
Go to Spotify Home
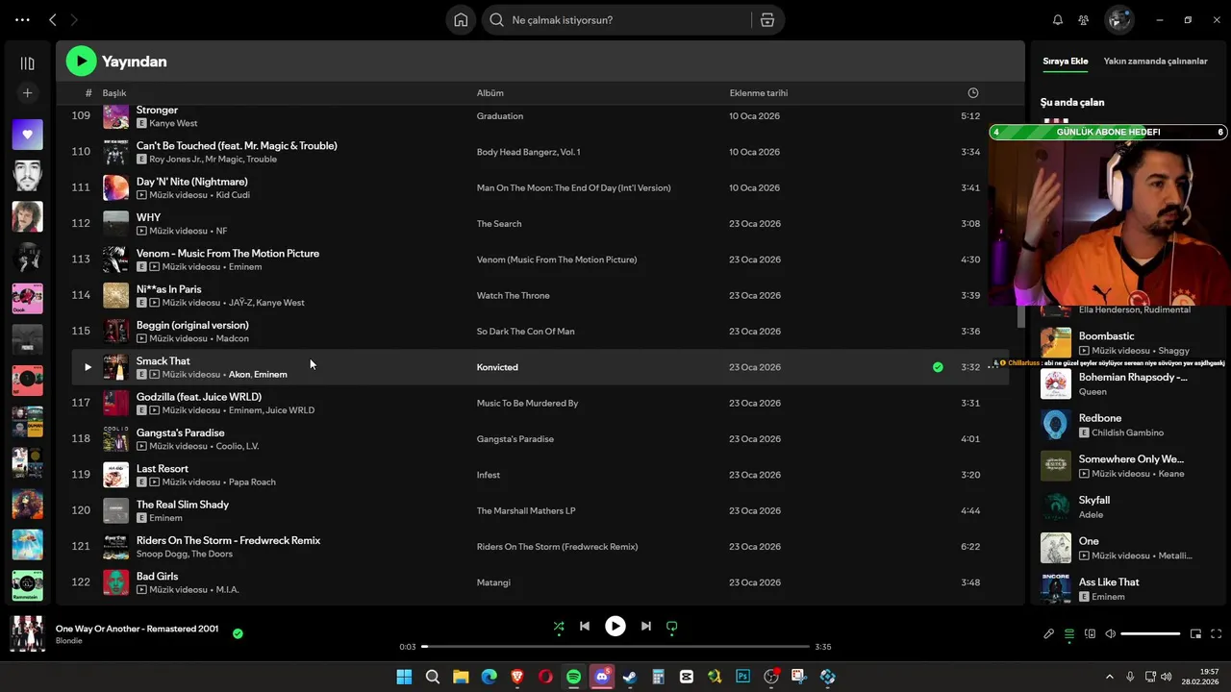[x=461, y=20]
